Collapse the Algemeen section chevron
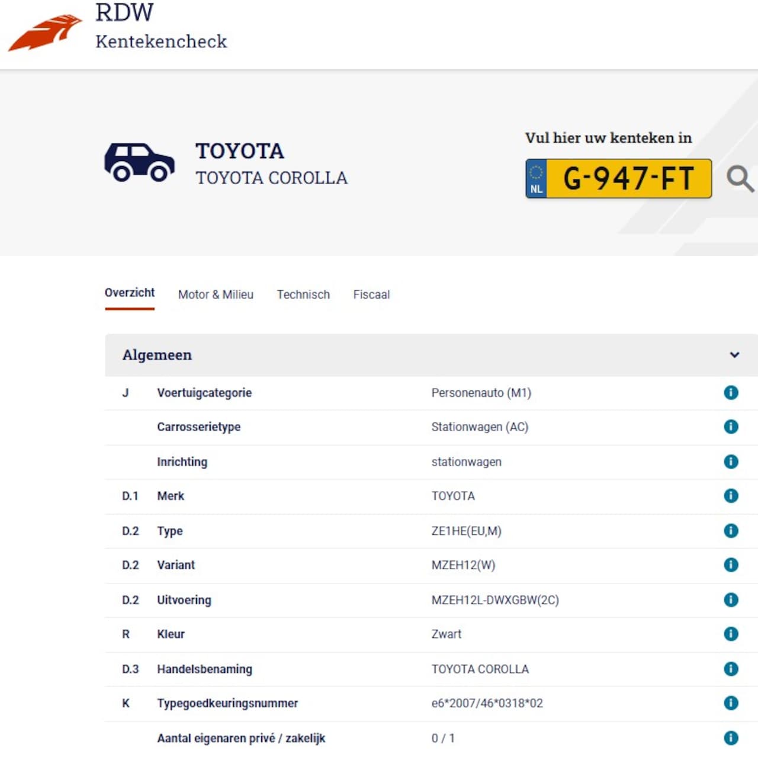This screenshot has width=758, height=757. 734,355
